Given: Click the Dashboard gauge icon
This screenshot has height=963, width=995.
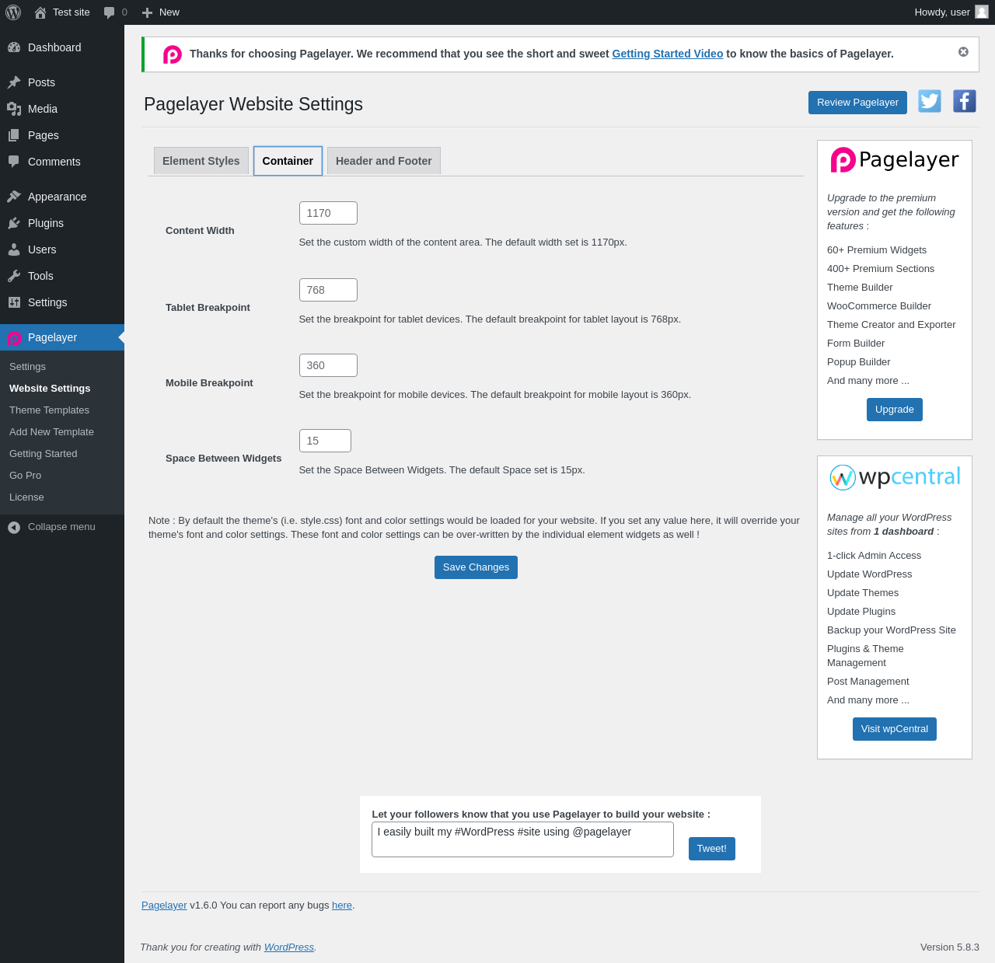Looking at the screenshot, I should click(x=14, y=47).
